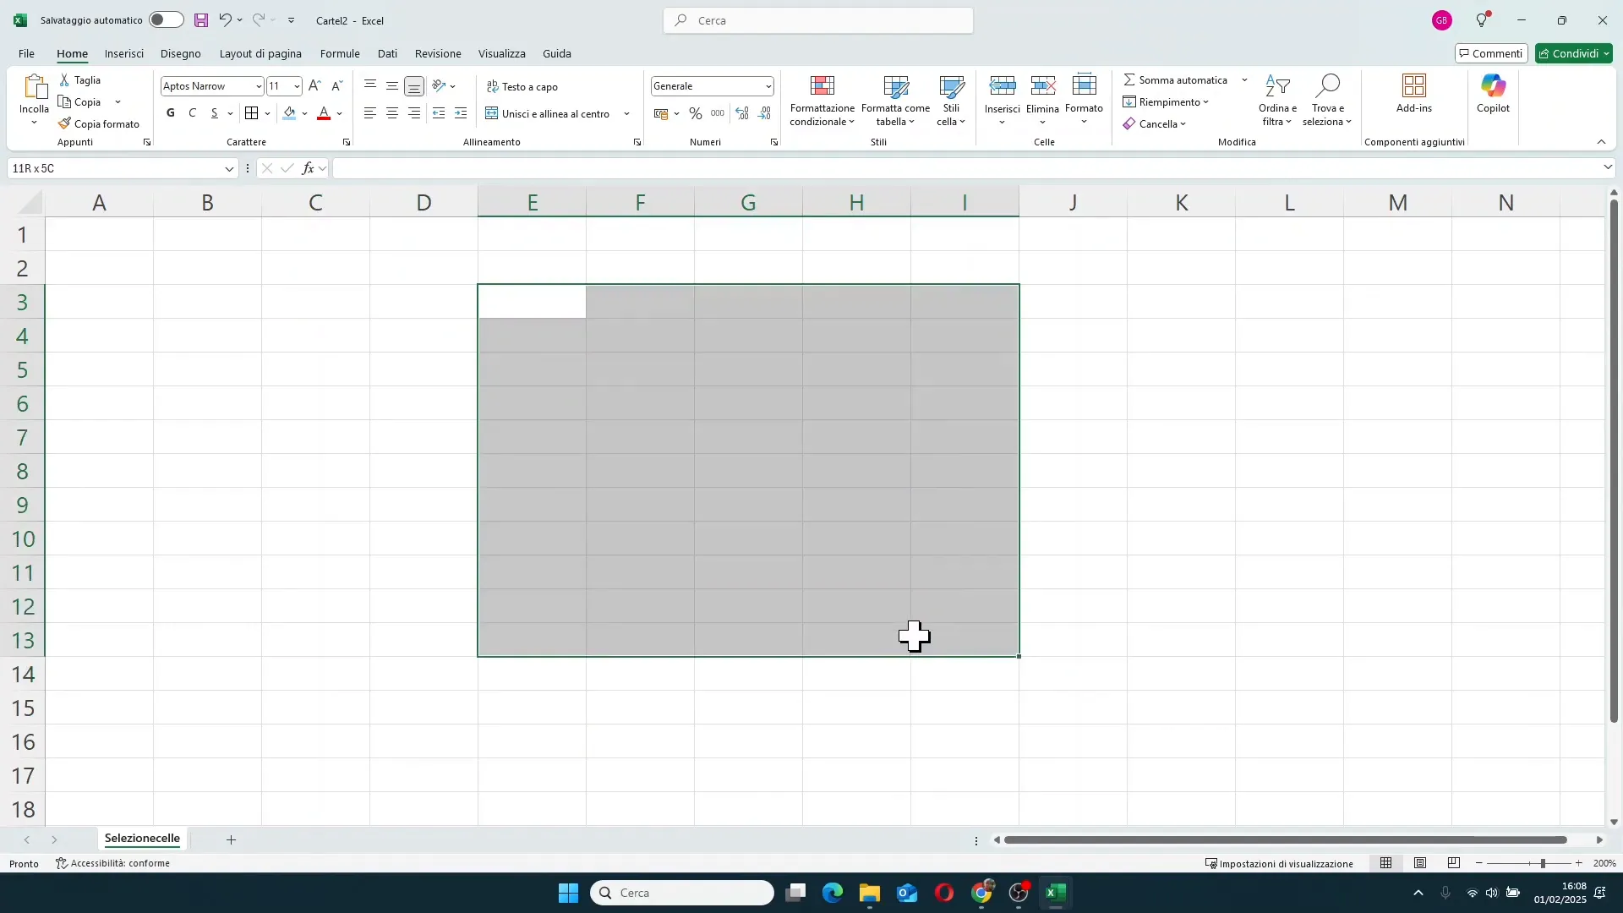Switch to Page Break Preview view
Viewport: 1623px width, 913px height.
point(1454,863)
